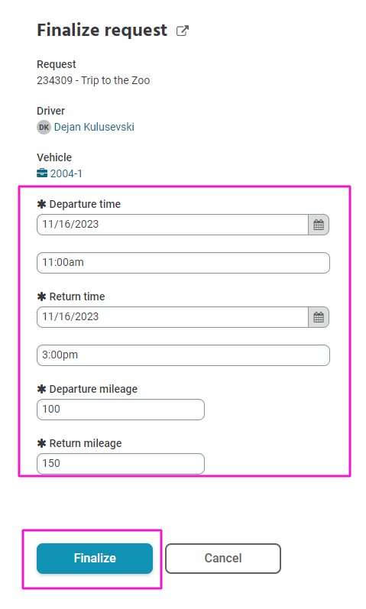Click the Return mileage label
The height and width of the screenshot is (609, 366).
tap(86, 443)
